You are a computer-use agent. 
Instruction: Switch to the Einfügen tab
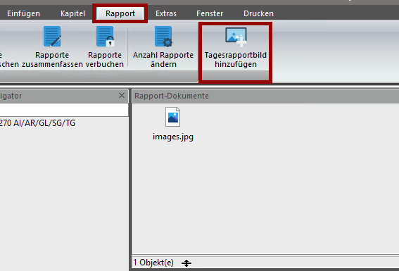23,13
